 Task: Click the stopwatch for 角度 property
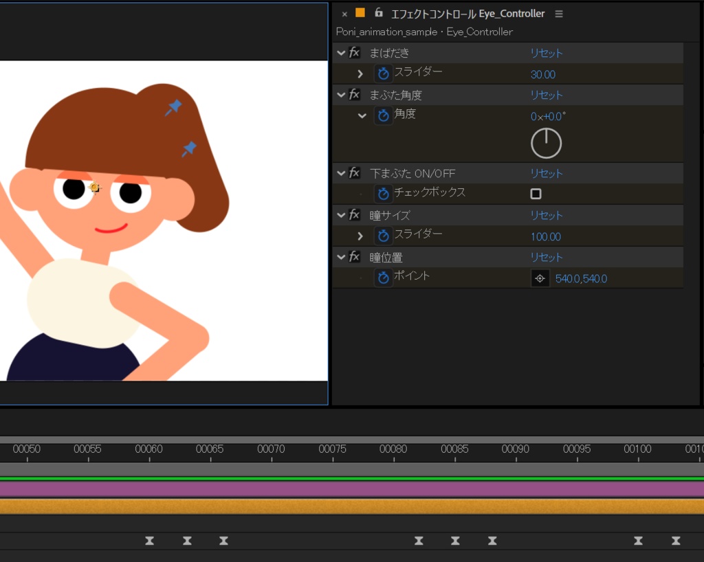pyautogui.click(x=383, y=115)
